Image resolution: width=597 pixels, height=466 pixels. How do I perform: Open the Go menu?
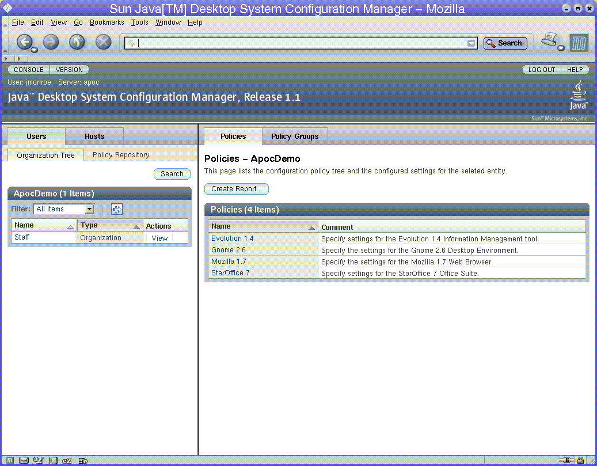coord(78,22)
